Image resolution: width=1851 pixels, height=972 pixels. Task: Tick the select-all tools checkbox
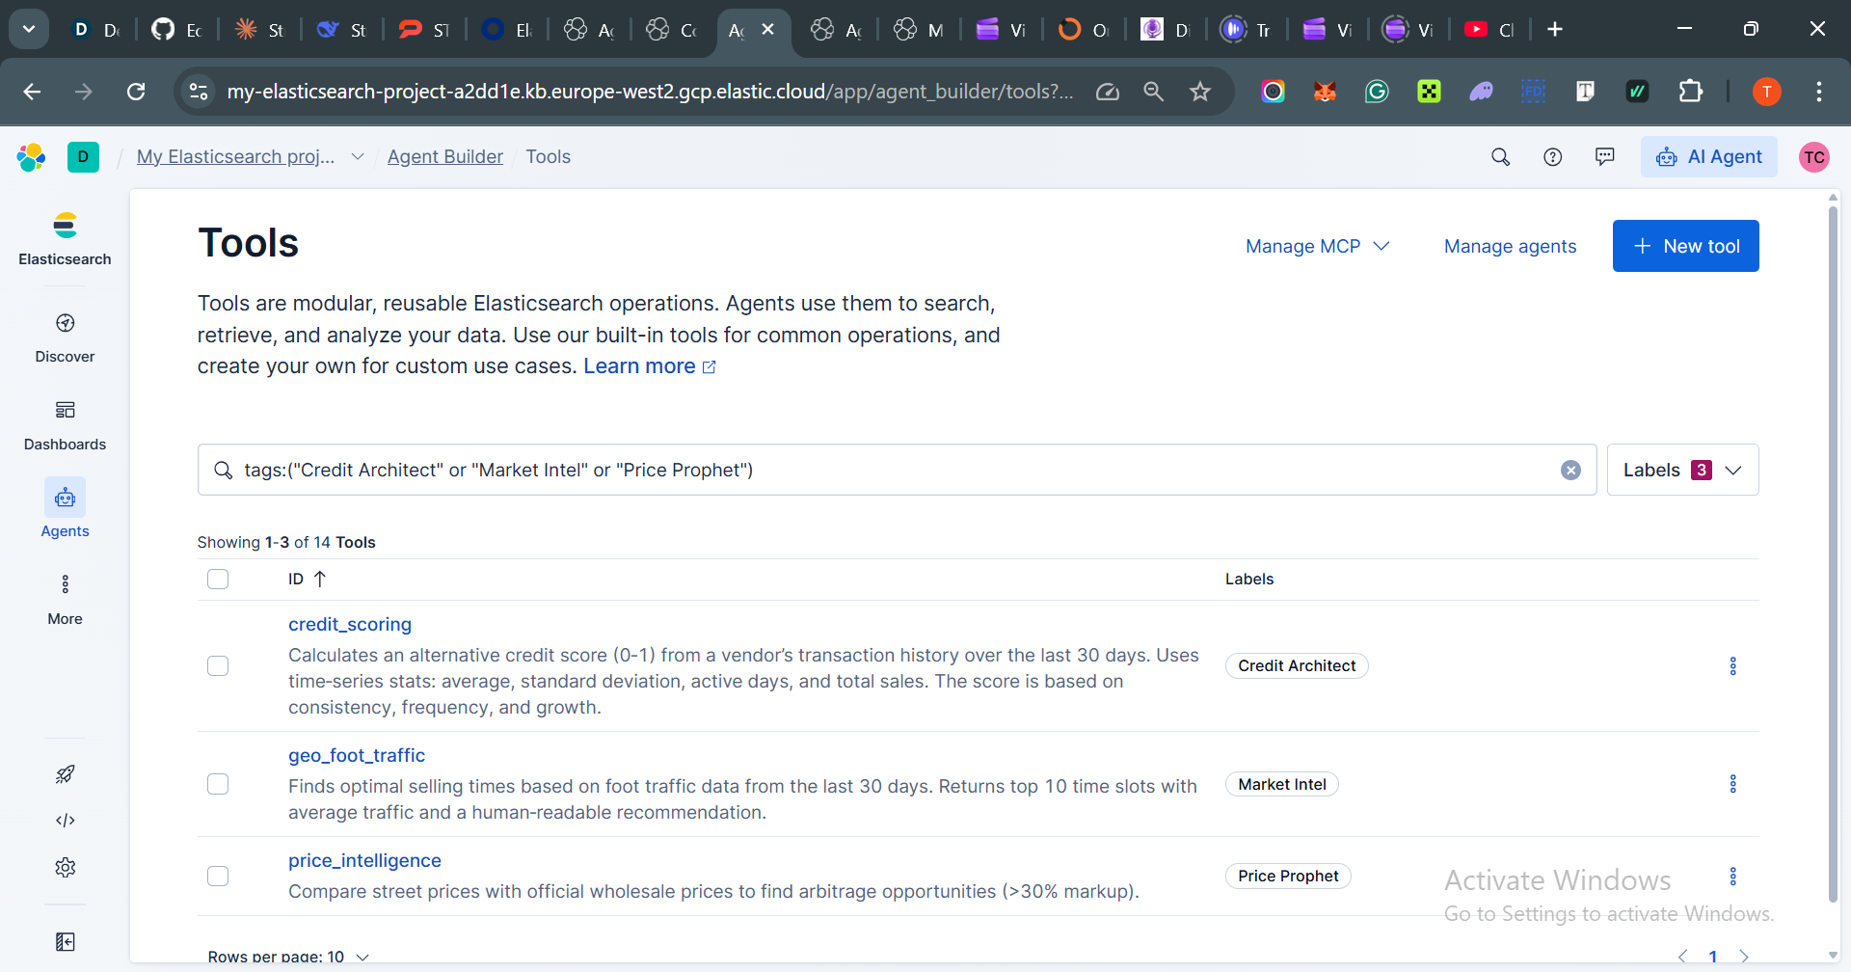click(x=218, y=579)
